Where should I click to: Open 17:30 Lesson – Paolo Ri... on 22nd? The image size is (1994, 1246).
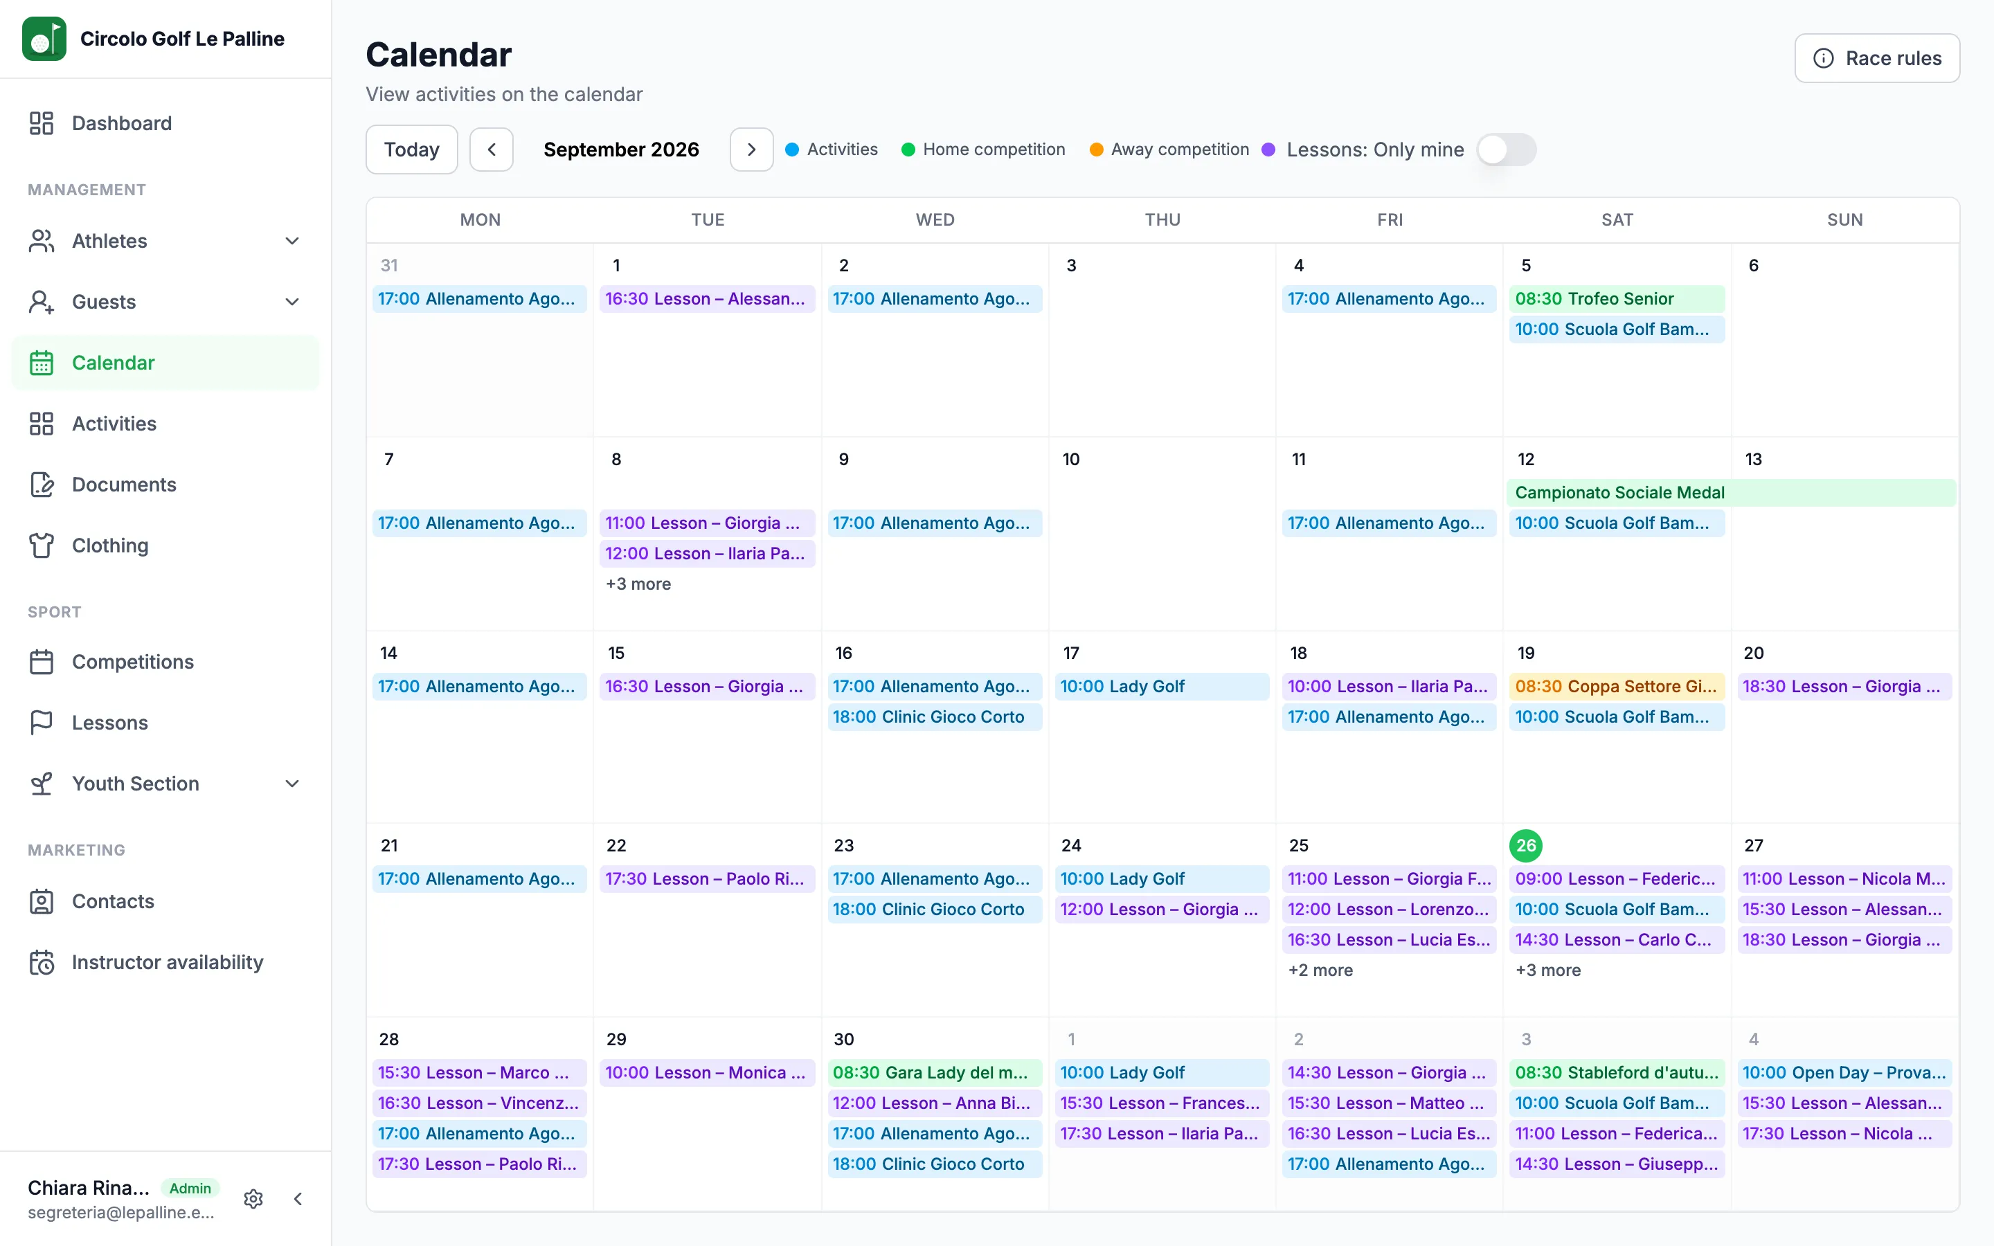click(x=707, y=879)
